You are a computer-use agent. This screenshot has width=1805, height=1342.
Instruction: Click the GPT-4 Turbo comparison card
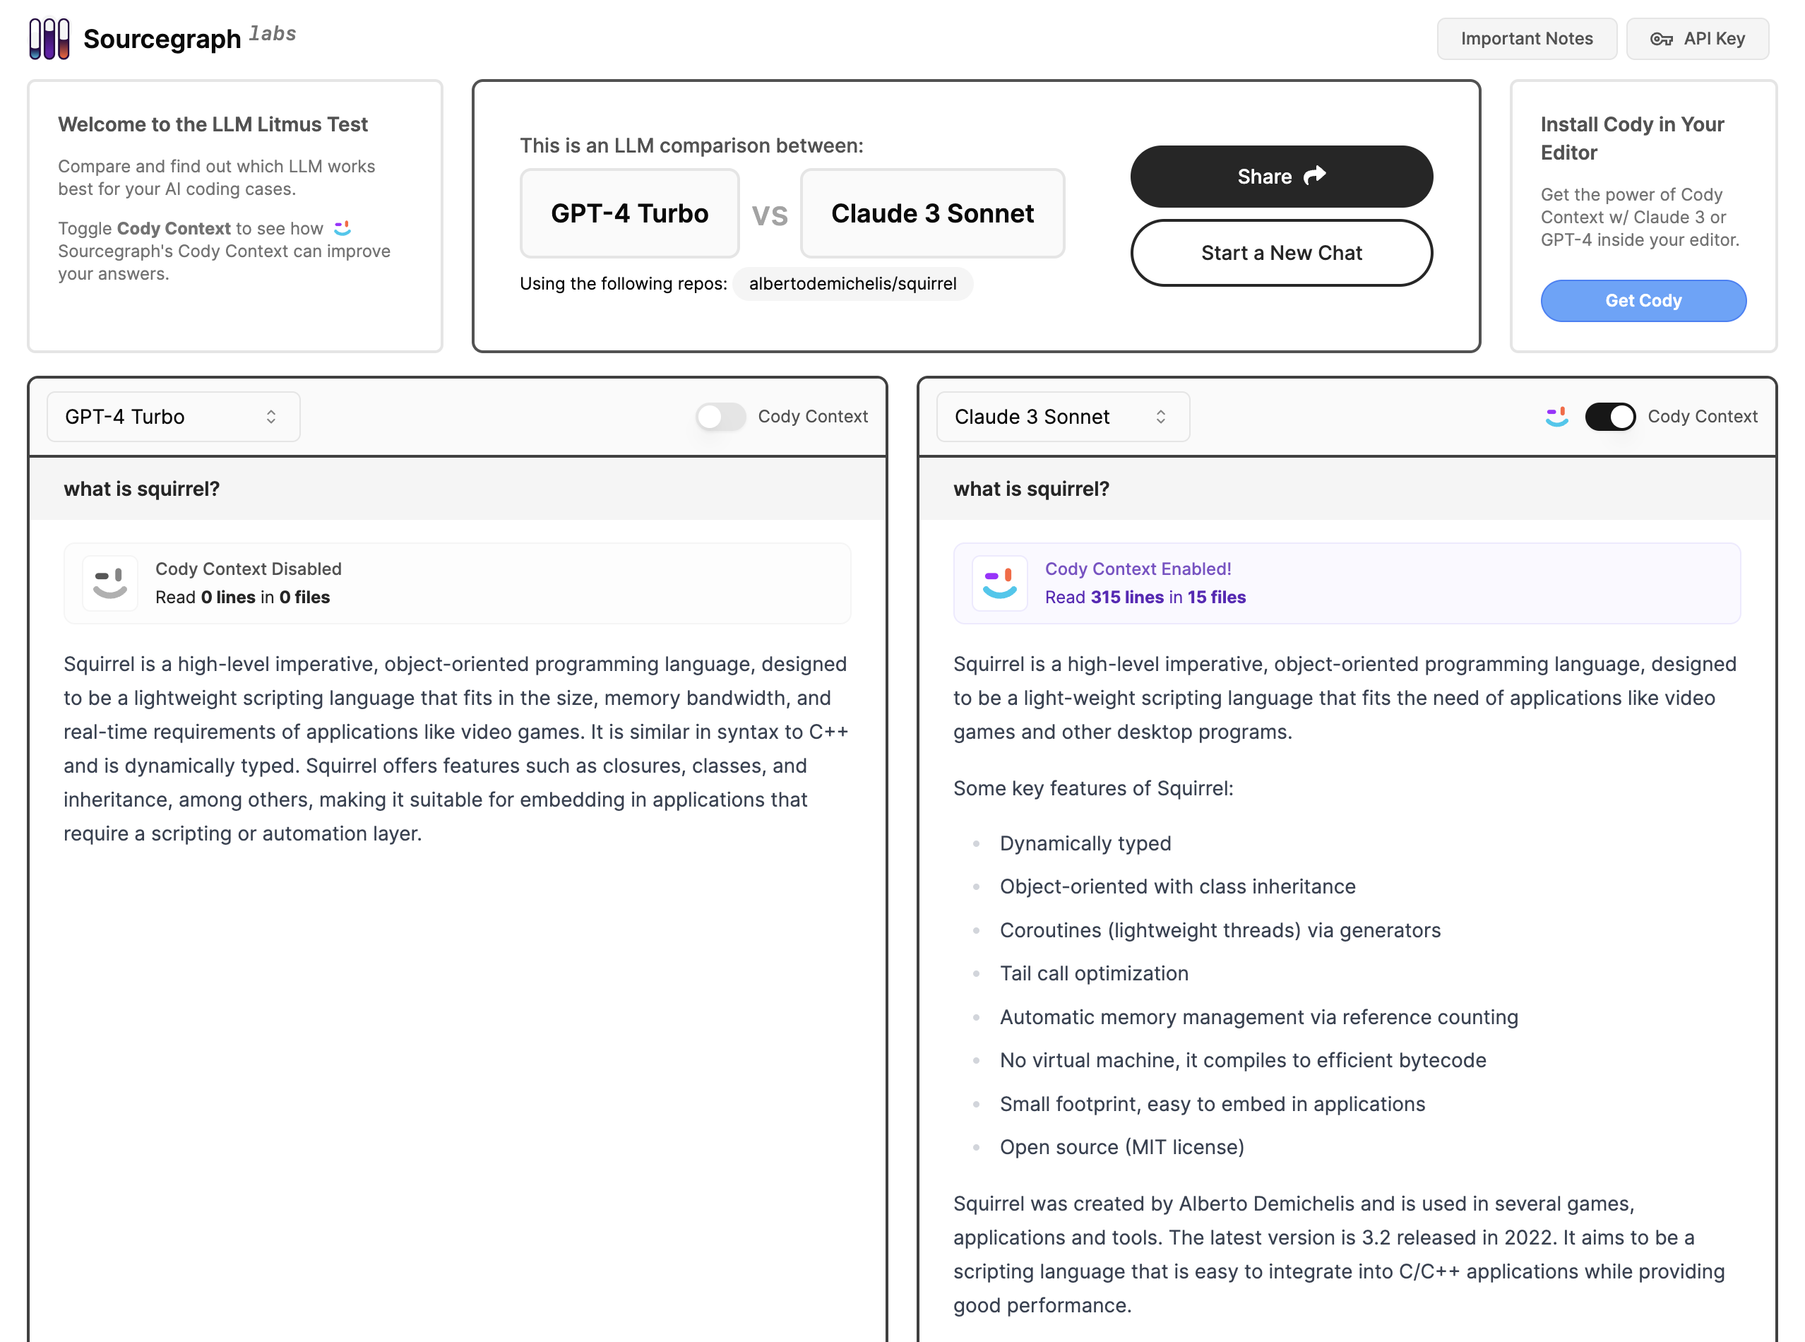click(x=629, y=213)
